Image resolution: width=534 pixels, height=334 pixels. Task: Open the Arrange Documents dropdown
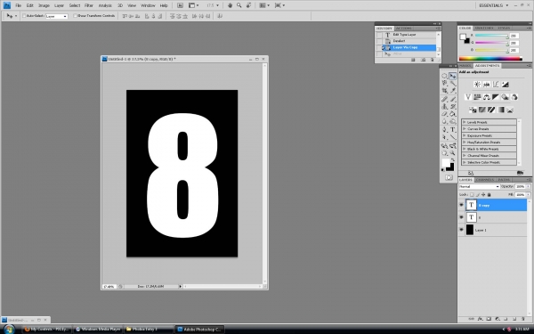263,5
